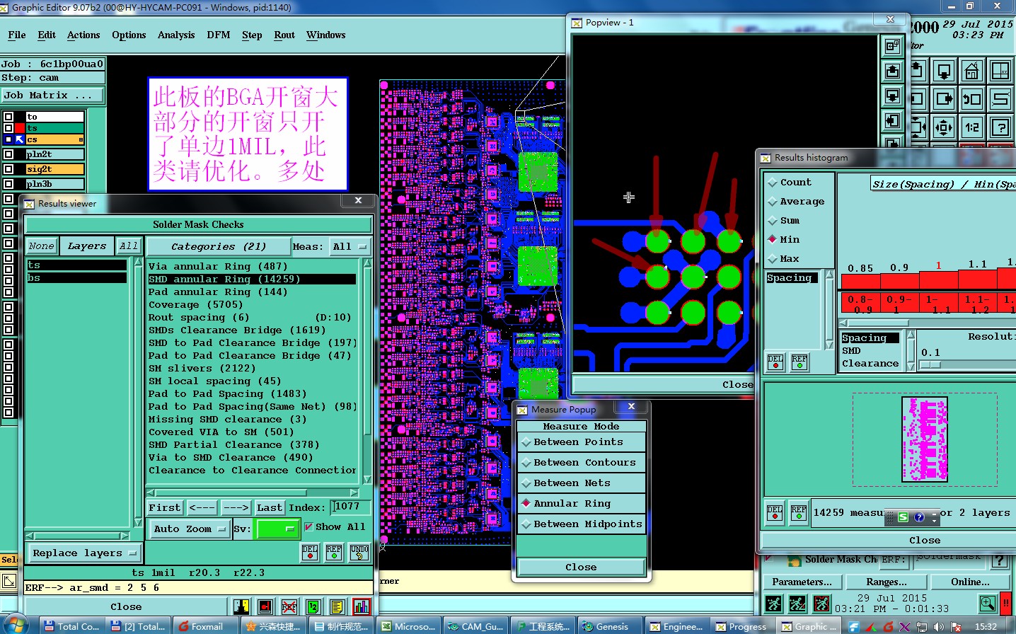Screen dimensions: 1016x634
Task: Click the top icon in Popview sidebar
Action: pyautogui.click(x=893, y=47)
